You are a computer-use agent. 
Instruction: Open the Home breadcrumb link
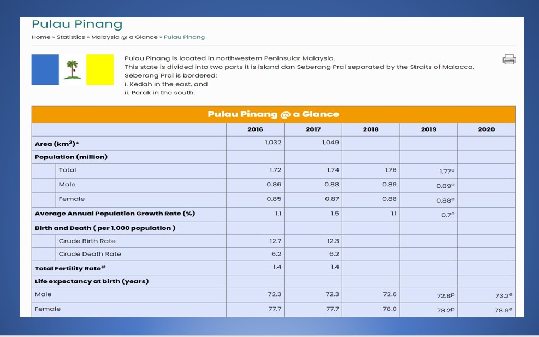pyautogui.click(x=41, y=37)
